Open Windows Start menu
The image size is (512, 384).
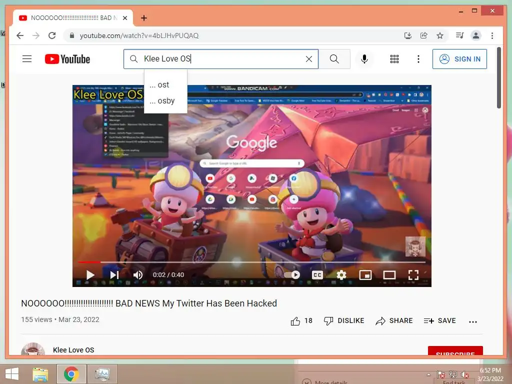coord(12,374)
